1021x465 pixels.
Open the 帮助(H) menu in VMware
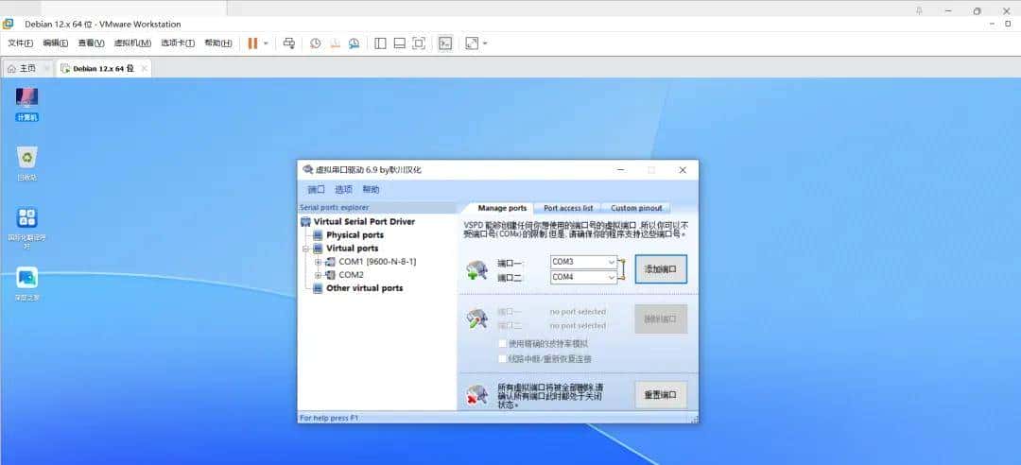point(217,43)
